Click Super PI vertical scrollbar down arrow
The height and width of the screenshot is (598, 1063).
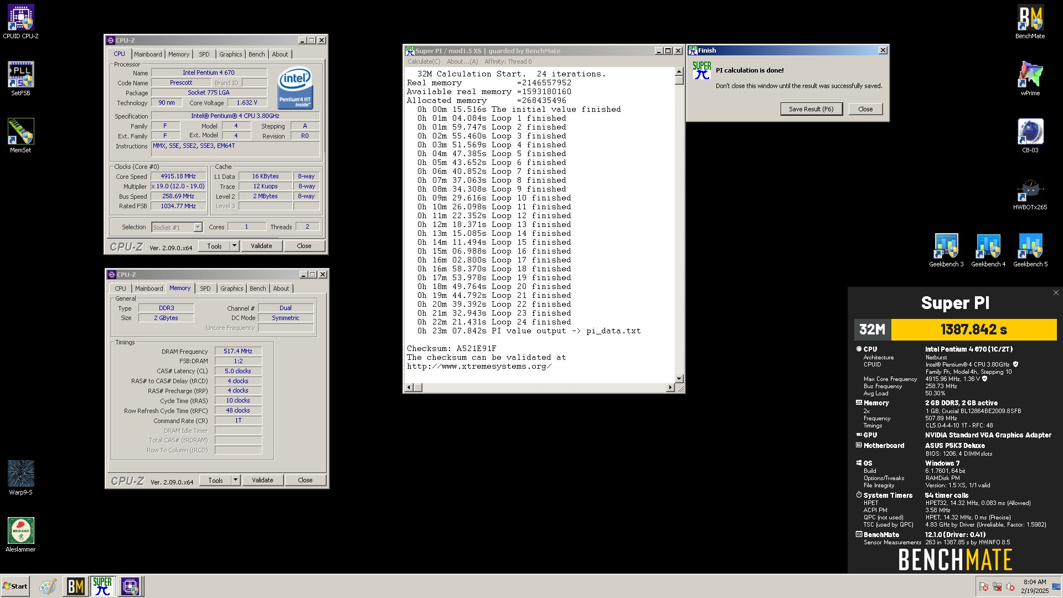(679, 379)
